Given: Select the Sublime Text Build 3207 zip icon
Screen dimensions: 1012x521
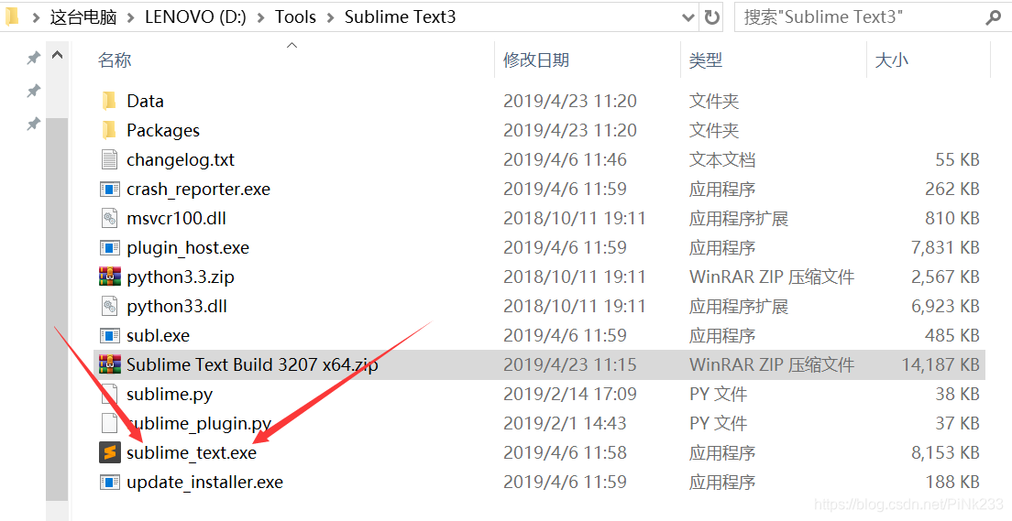Looking at the screenshot, I should tap(110, 364).
